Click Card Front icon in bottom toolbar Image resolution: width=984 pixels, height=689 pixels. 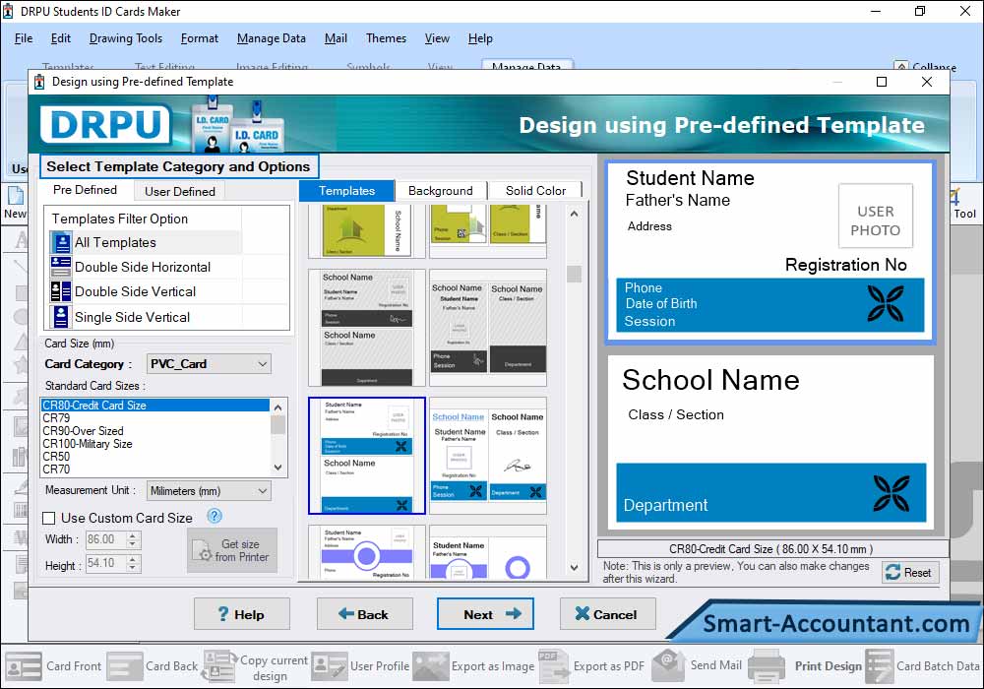click(x=24, y=666)
